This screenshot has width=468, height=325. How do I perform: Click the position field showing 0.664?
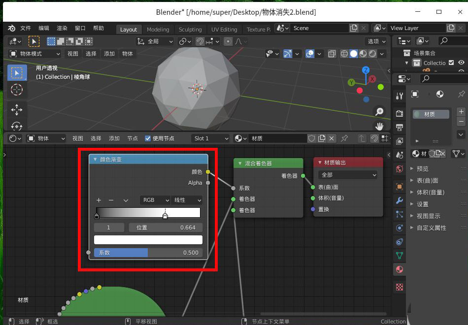(166, 227)
